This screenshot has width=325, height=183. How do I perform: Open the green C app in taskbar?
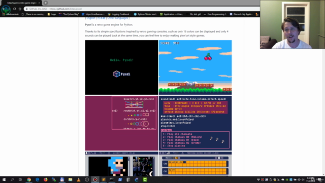[x=145, y=179]
